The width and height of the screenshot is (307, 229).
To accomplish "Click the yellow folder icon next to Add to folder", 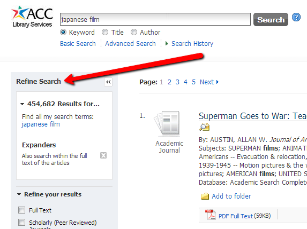I will coord(205,196).
